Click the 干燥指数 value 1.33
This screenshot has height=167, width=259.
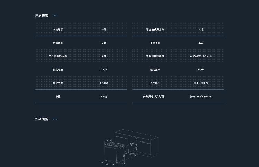tap(201, 43)
